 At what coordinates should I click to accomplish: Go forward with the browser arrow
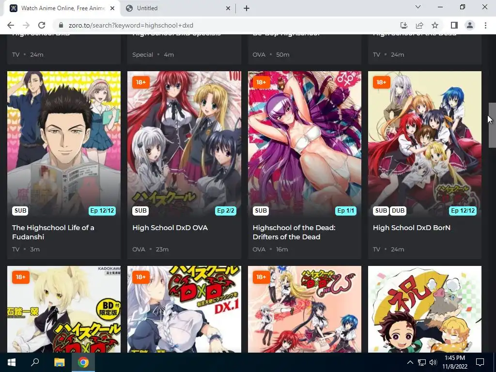point(26,25)
